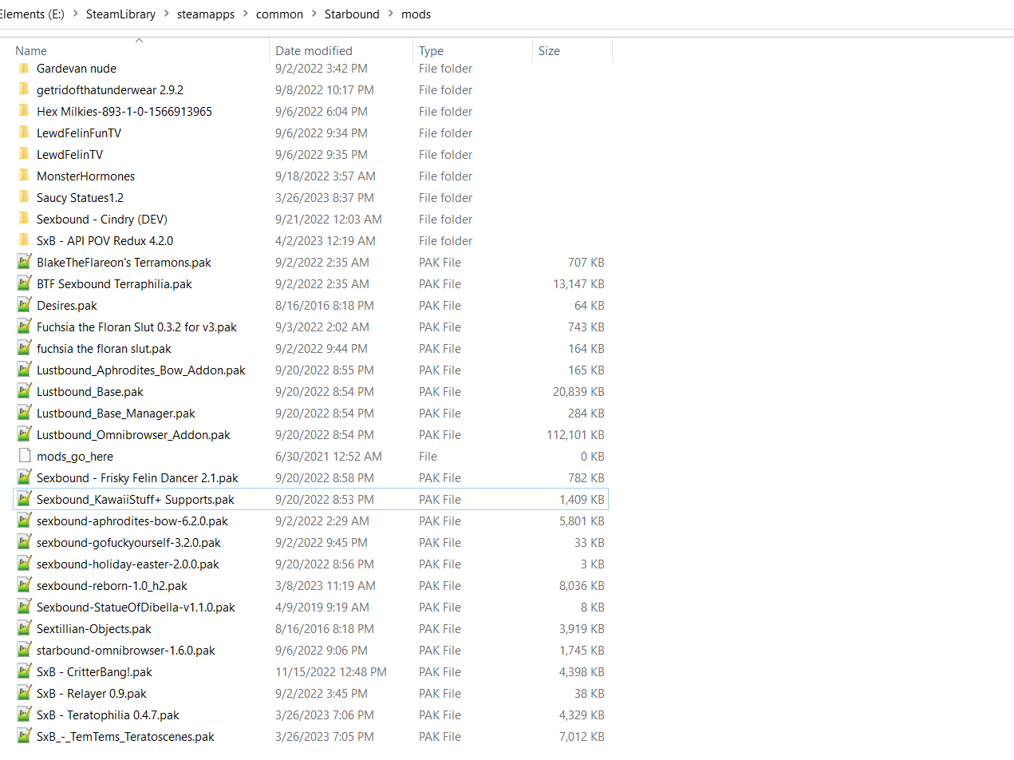Image resolution: width=1014 pixels, height=760 pixels.
Task: Select the getridofthatunderwear 2.9.2 folder icon
Action: click(24, 89)
